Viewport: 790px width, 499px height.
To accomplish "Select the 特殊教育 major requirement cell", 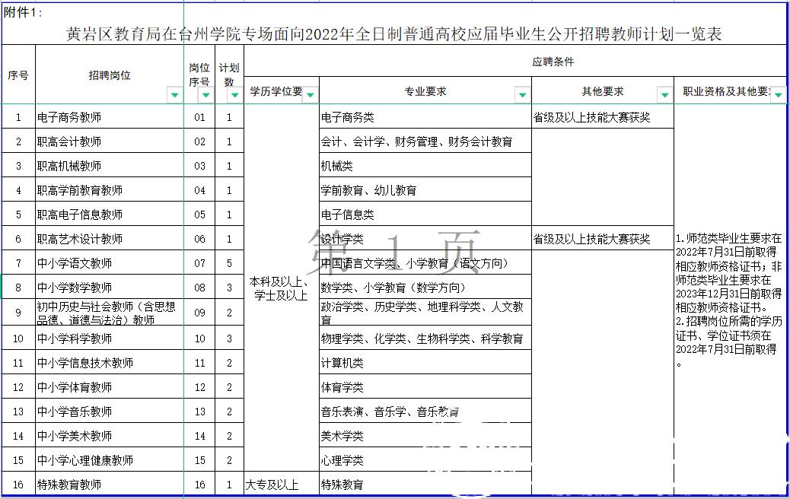I will 425,485.
